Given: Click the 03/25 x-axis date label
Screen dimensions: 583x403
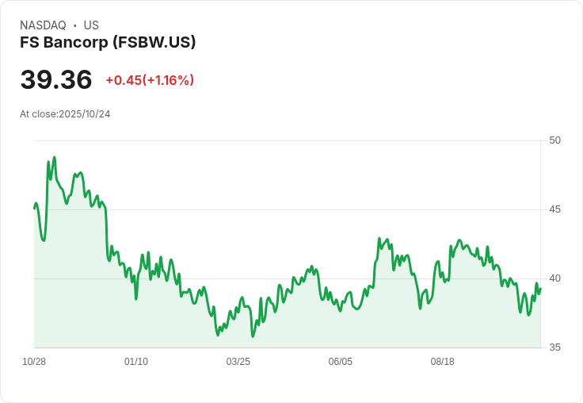Looking at the screenshot, I should pyautogui.click(x=238, y=362).
